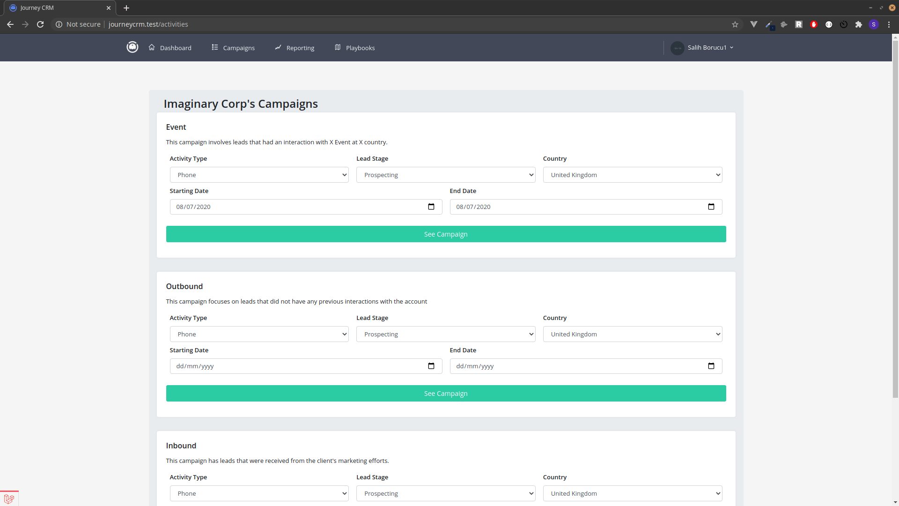This screenshot has height=506, width=899.
Task: Open the Outbound Country dropdown
Action: click(x=633, y=334)
